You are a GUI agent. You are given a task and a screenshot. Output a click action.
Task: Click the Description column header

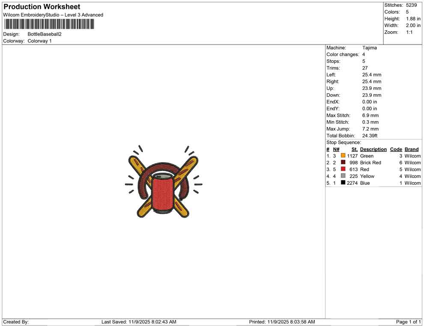373,149
